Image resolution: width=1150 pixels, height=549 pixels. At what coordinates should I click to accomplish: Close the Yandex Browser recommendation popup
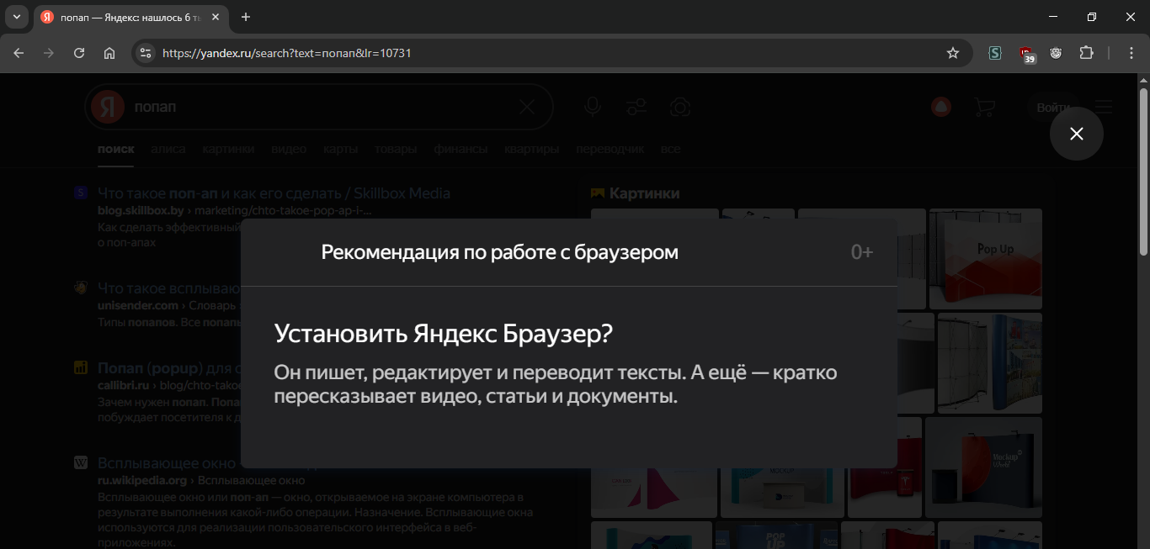pos(1076,134)
